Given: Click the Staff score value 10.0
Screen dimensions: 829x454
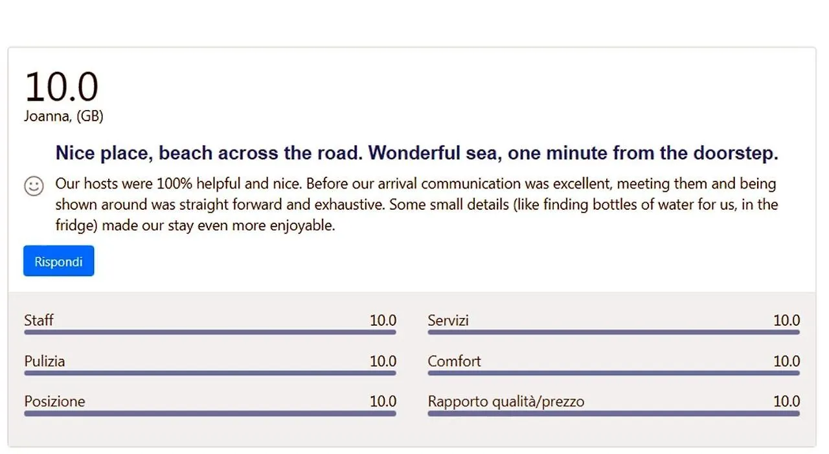Looking at the screenshot, I should point(383,320).
